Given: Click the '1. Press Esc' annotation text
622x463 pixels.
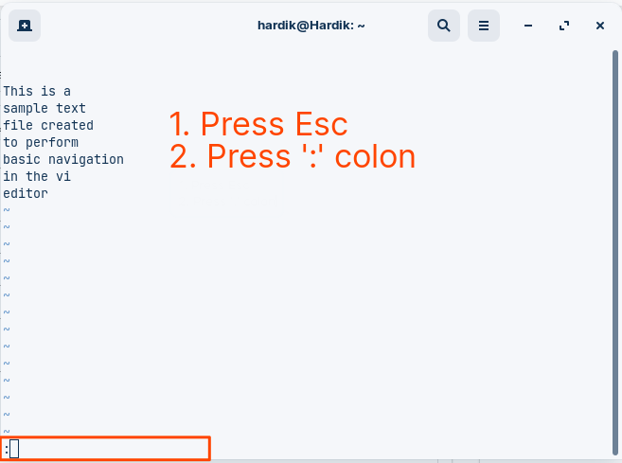Looking at the screenshot, I should pyautogui.click(x=258, y=124).
